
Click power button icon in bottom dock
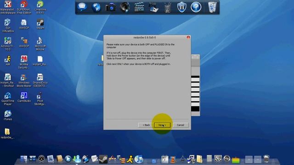(x=227, y=159)
